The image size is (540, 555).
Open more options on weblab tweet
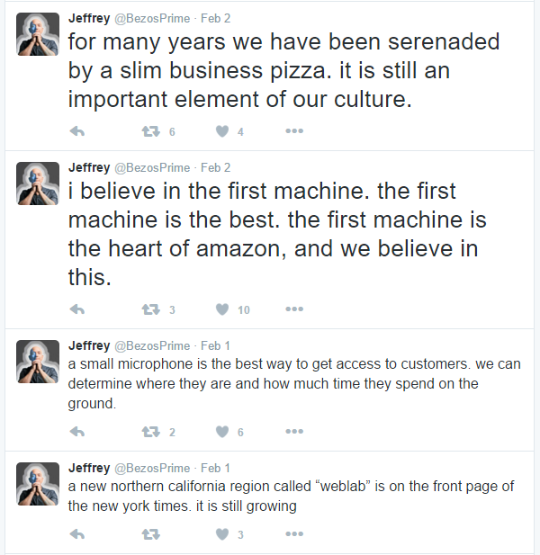pyautogui.click(x=293, y=534)
